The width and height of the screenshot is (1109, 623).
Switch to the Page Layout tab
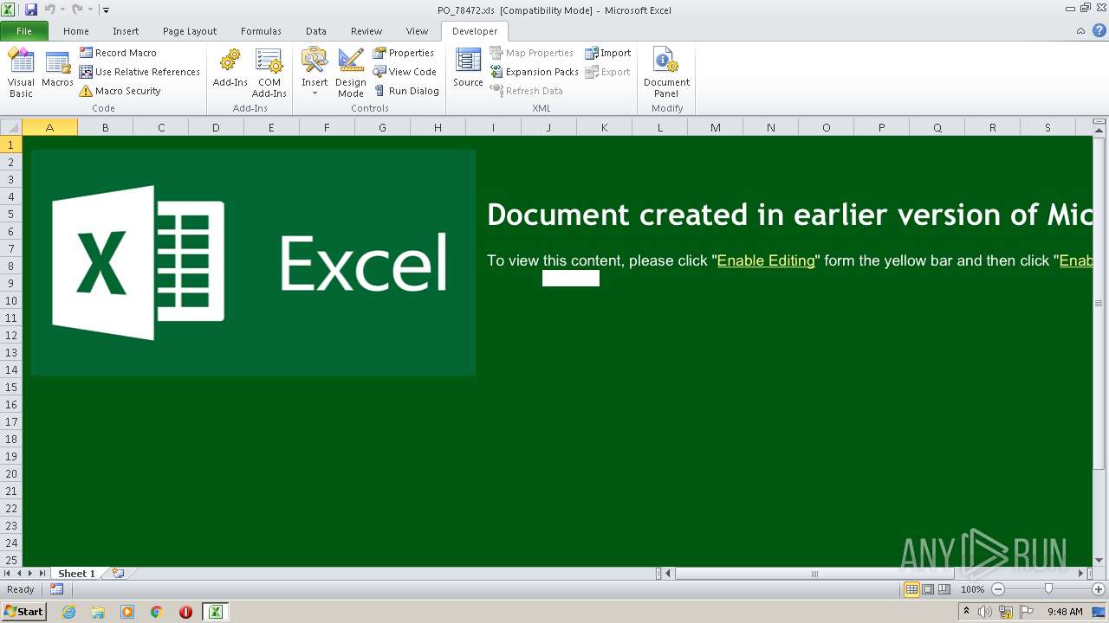coord(190,31)
